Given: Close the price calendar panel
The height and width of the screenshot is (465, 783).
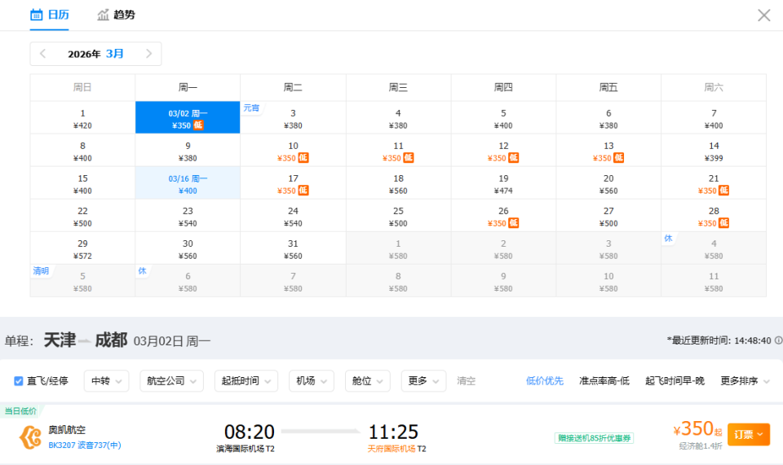Looking at the screenshot, I should tap(764, 15).
